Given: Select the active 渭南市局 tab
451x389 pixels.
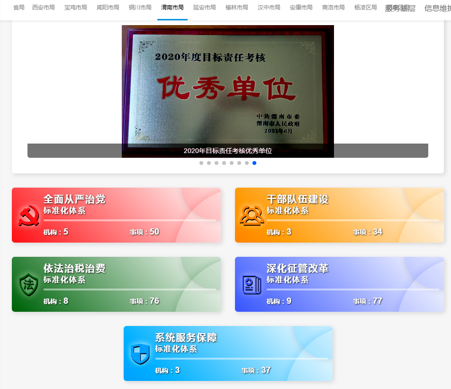Looking at the screenshot, I should click(172, 8).
